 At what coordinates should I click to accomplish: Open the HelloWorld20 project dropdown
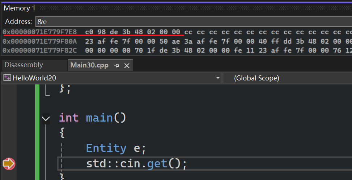click(x=217, y=78)
